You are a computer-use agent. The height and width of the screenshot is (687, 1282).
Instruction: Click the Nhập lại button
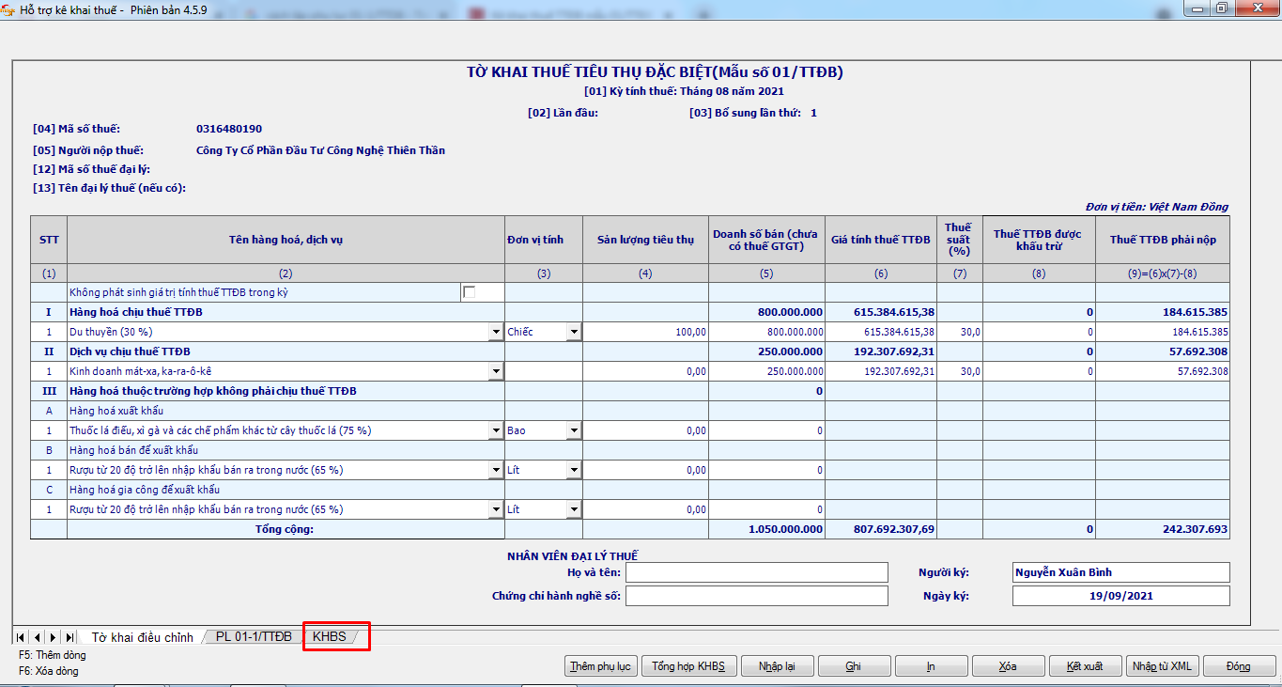(777, 666)
